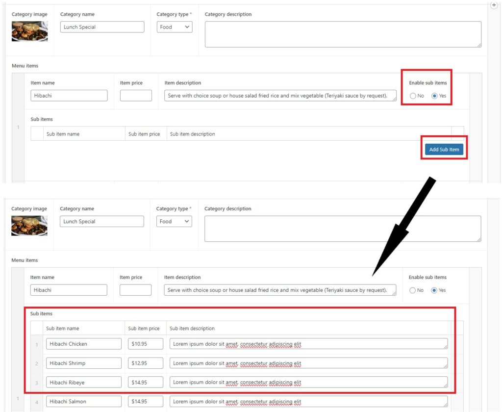Click the description field in Hibachi Salmon row
502x412 pixels.
click(x=308, y=402)
